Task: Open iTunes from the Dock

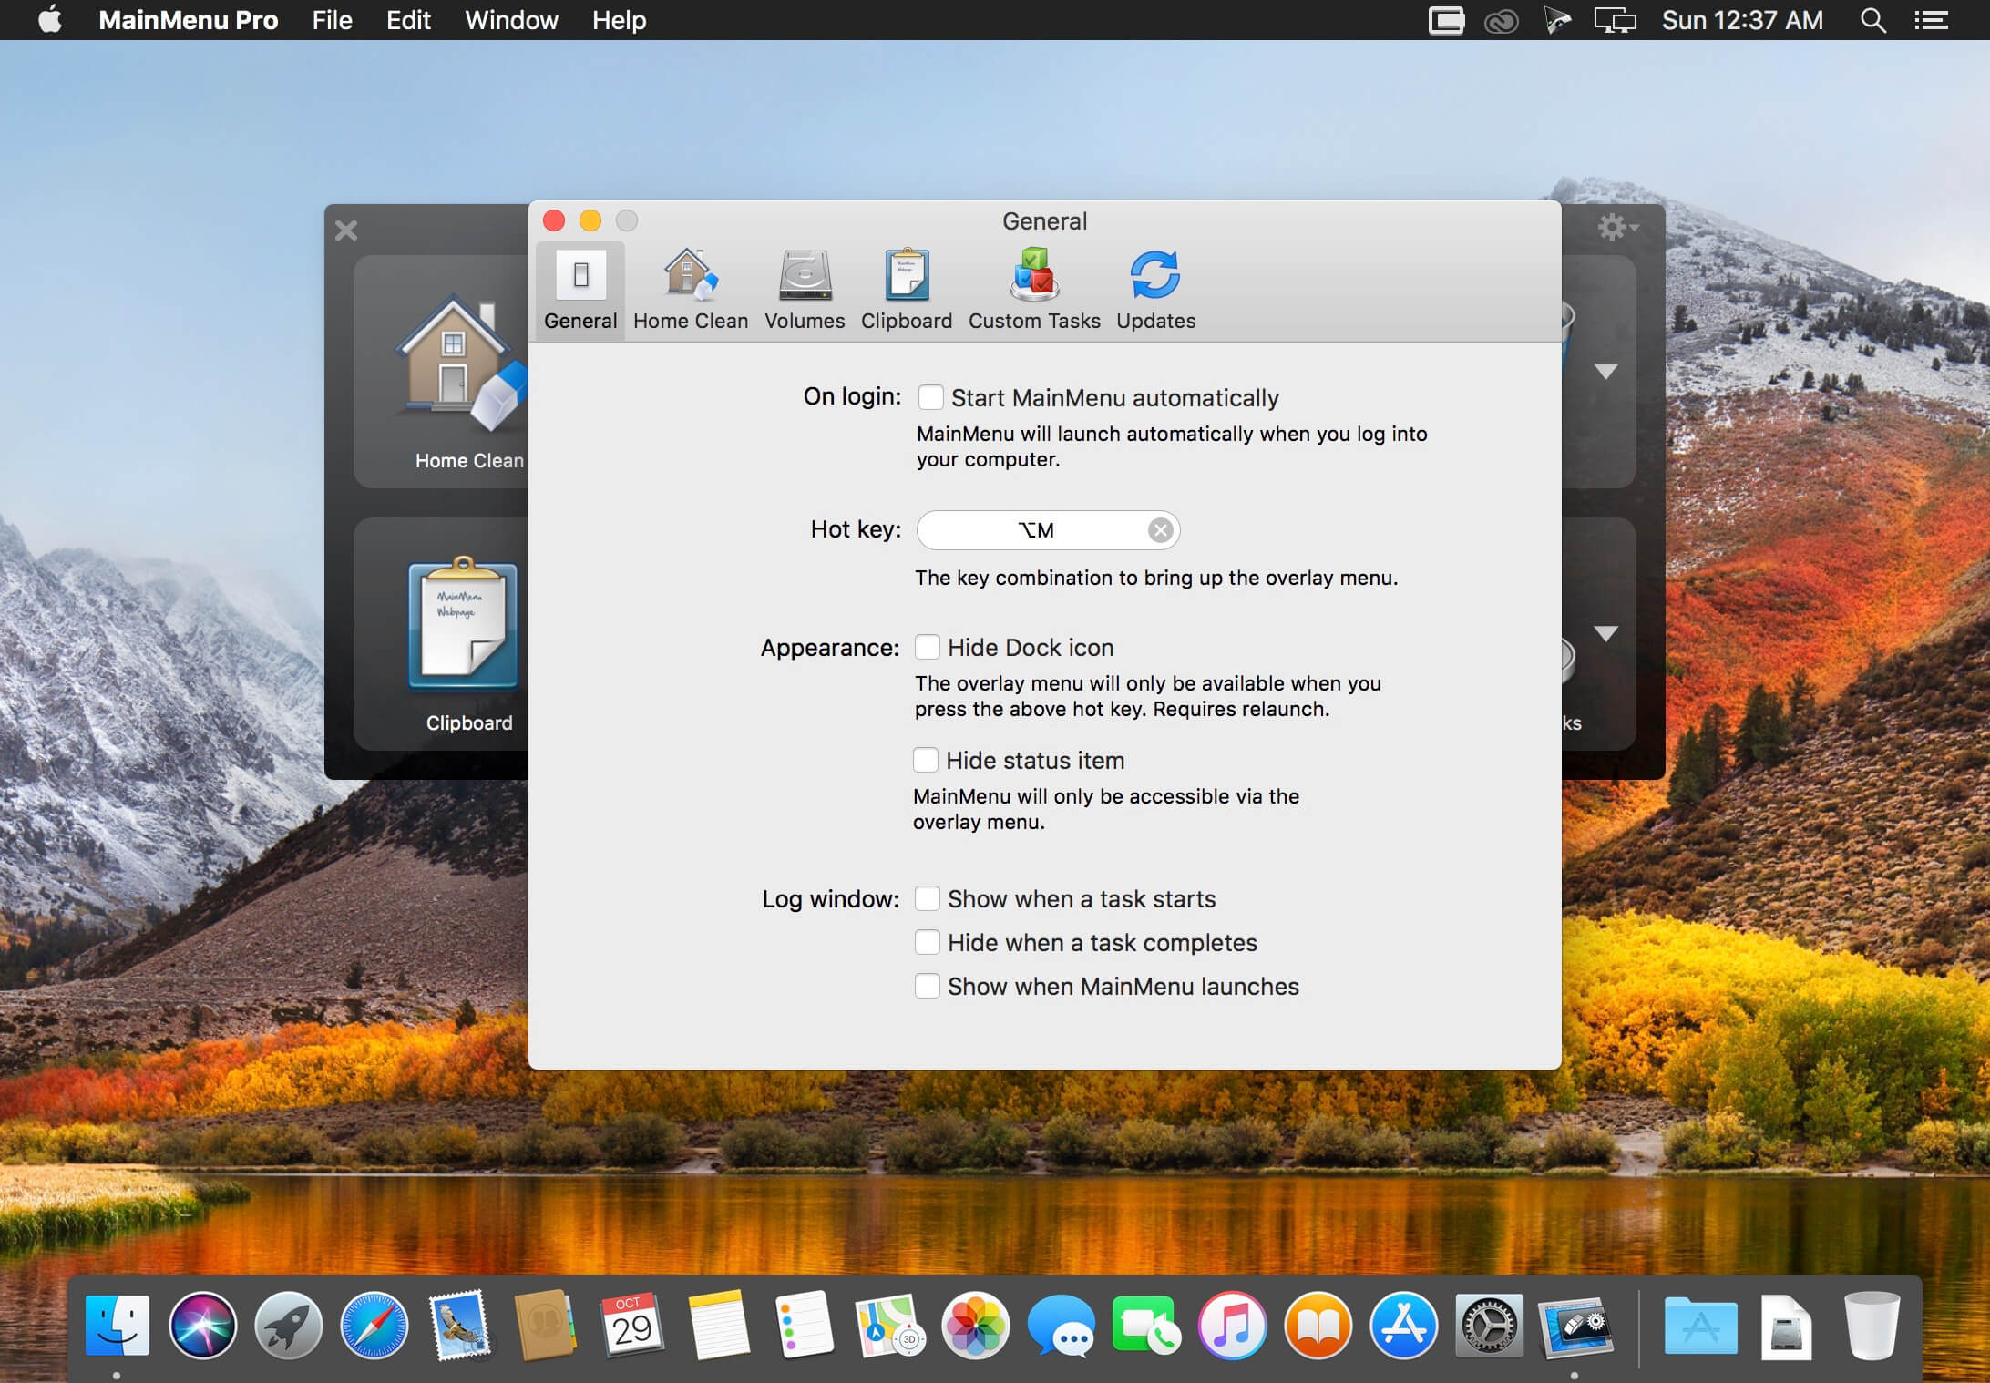Action: click(1232, 1325)
